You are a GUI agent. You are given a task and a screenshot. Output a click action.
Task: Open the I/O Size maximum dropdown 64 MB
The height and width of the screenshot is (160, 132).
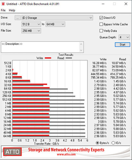coord(55,24)
